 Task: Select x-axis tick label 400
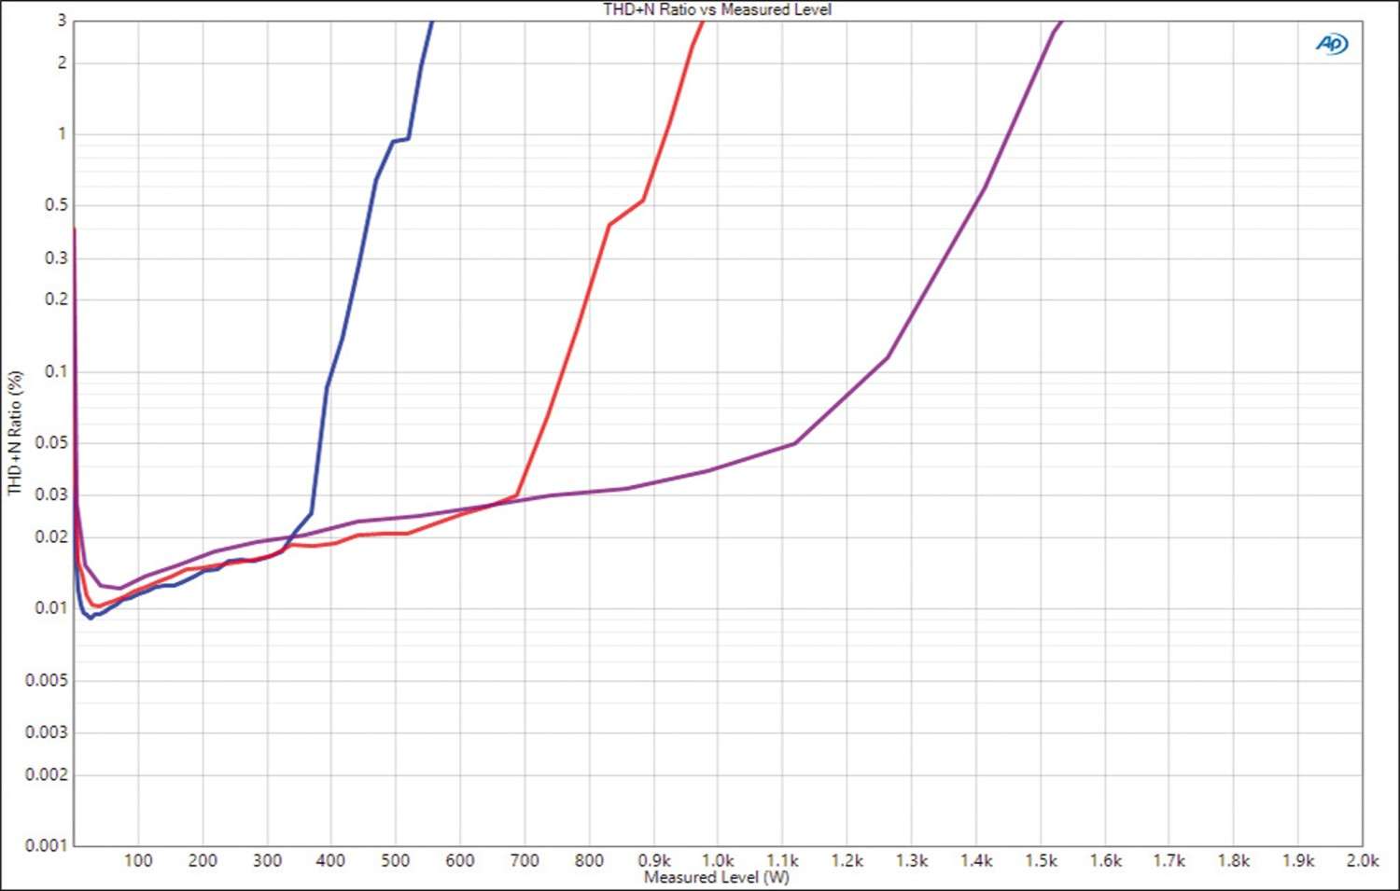tap(330, 860)
